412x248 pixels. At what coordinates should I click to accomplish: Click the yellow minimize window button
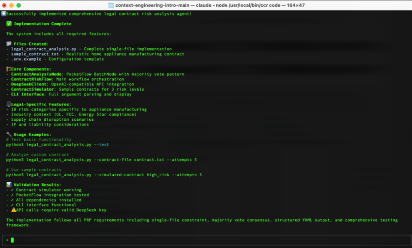click(11, 5)
